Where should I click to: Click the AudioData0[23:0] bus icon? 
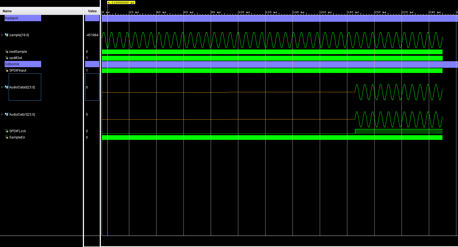7,87
